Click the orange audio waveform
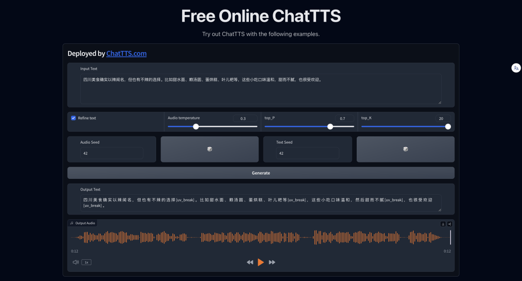Viewport: 522px width, 281px height. pos(261,238)
